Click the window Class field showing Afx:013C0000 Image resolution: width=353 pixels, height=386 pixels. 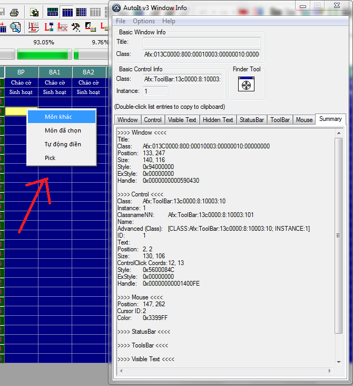202,54
